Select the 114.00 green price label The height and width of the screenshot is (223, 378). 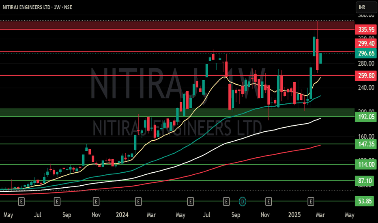coord(366,165)
